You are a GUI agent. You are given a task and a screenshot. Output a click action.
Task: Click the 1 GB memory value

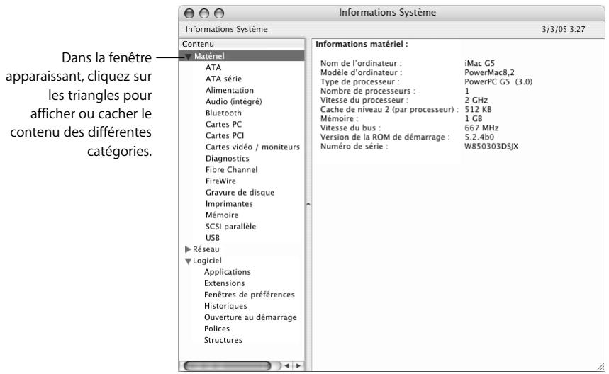pyautogui.click(x=474, y=119)
